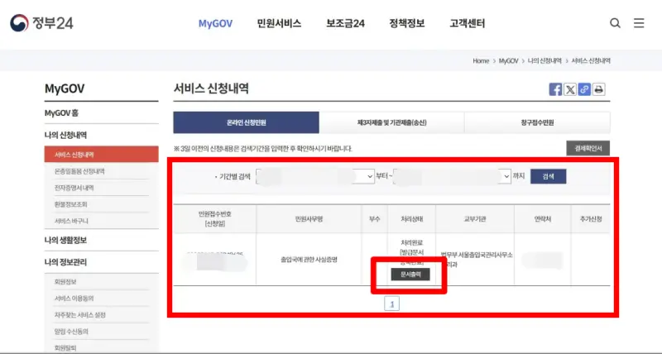Image resolution: width=662 pixels, height=354 pixels.
Task: Click 출입국에 관한 사실증명 service name
Action: tap(309, 260)
